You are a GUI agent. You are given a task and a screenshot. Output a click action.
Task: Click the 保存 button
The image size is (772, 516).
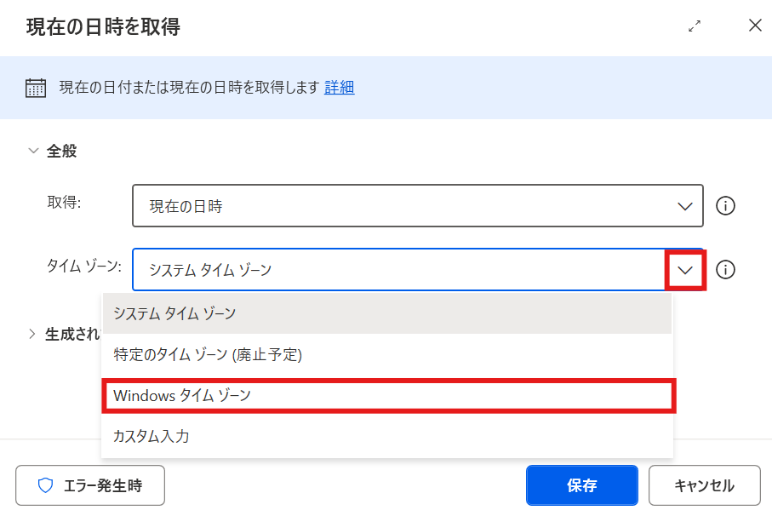582,485
